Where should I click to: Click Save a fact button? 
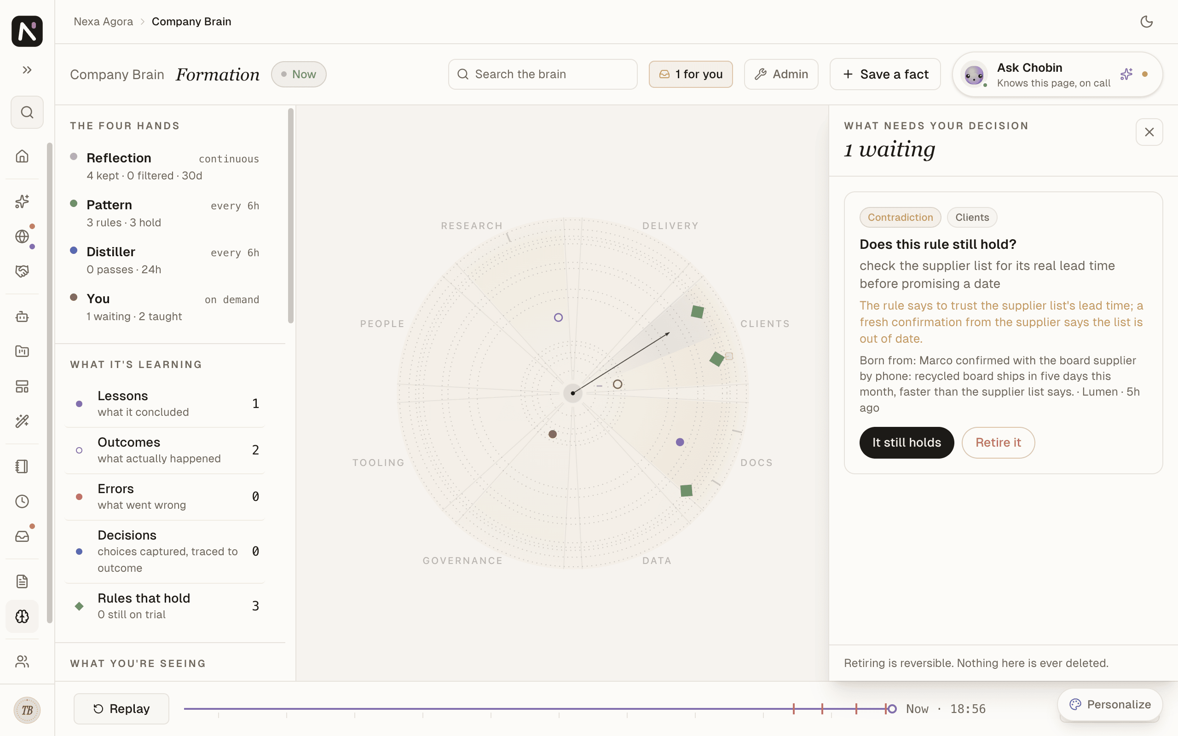click(x=885, y=74)
